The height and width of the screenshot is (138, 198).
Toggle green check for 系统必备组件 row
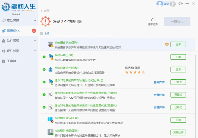point(44,69)
